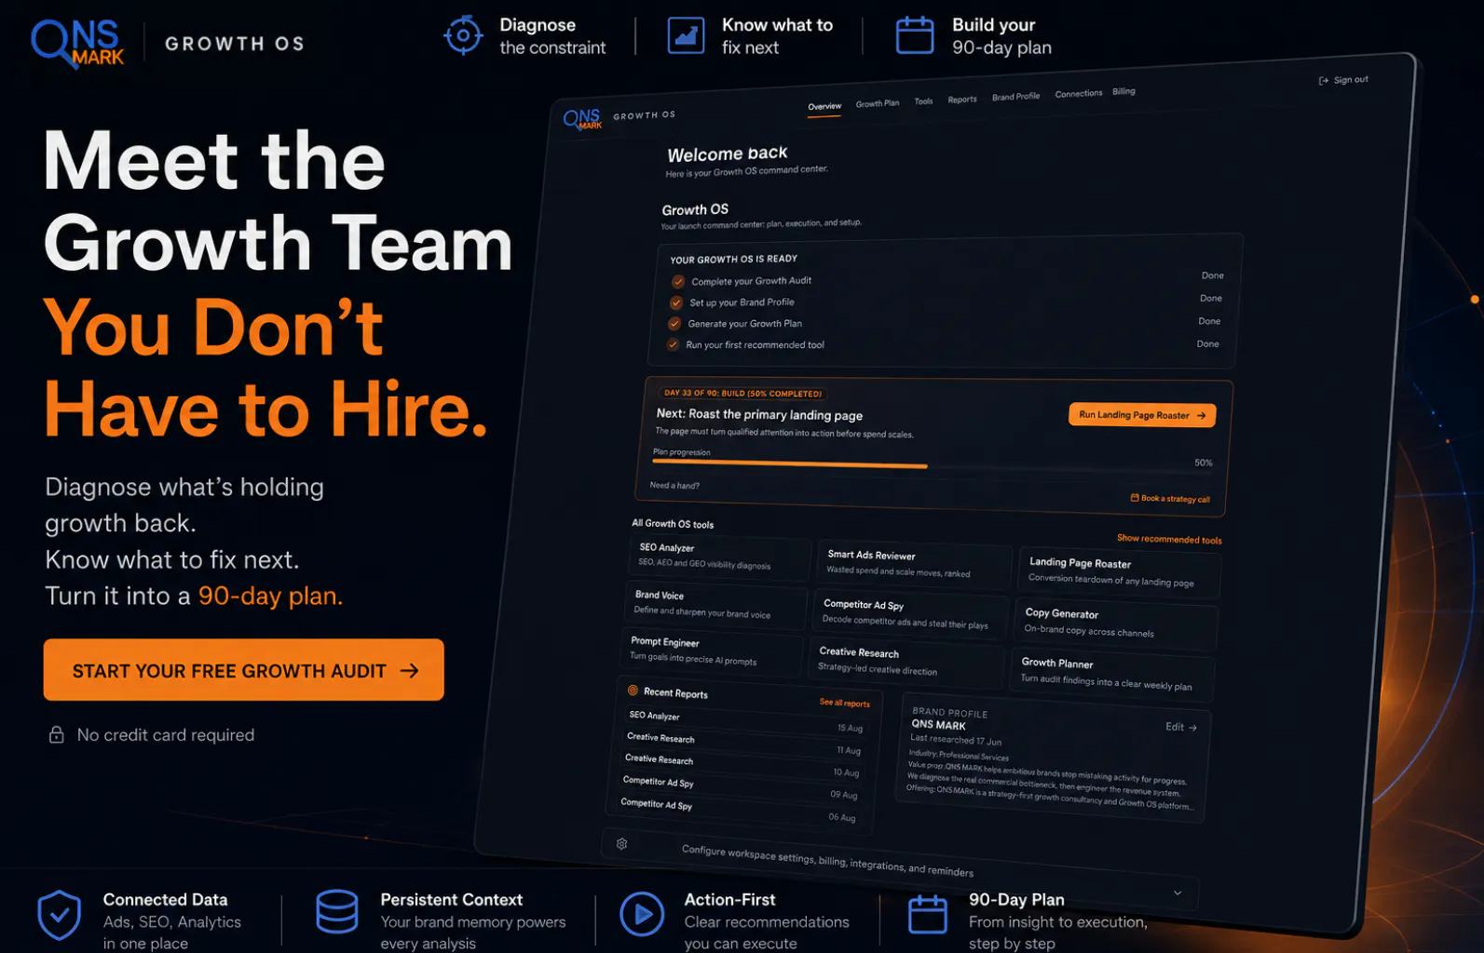The width and height of the screenshot is (1484, 953).
Task: Toggle the Run your first recommended tool check
Action: click(x=673, y=344)
